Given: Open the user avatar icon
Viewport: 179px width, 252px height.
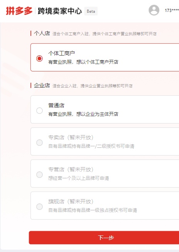Looking at the screenshot, I should tap(154, 10).
